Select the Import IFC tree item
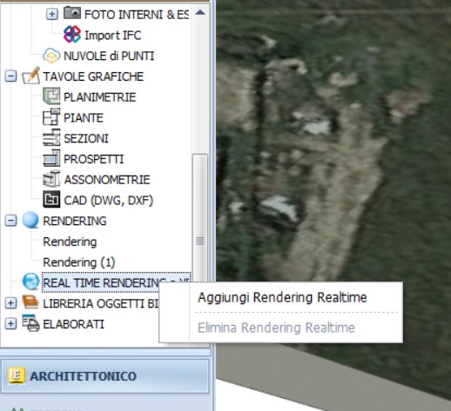This screenshot has width=451, height=411. click(112, 36)
